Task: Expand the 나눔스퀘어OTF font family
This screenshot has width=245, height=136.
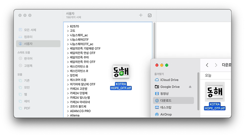Action: click(x=68, y=40)
